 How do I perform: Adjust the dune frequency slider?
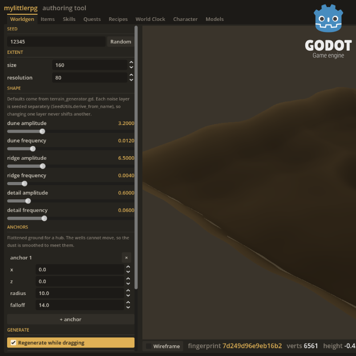(x=71, y=149)
